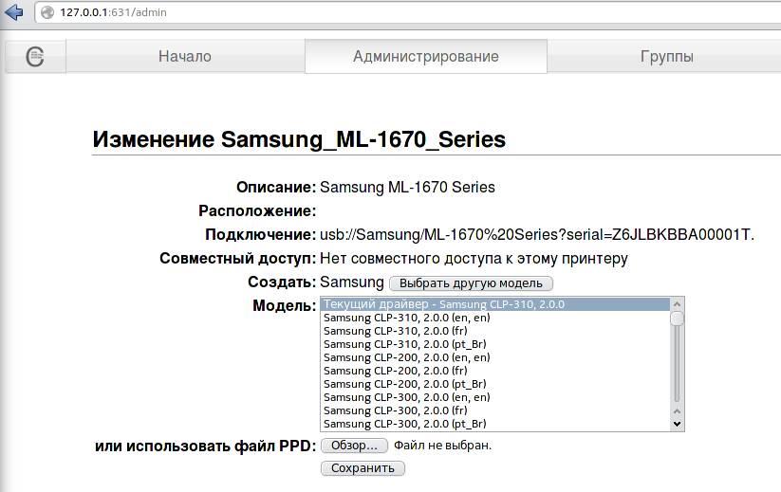Image resolution: width=781 pixels, height=492 pixels.
Task: Click the globe site icon in address bar
Action: (47, 12)
